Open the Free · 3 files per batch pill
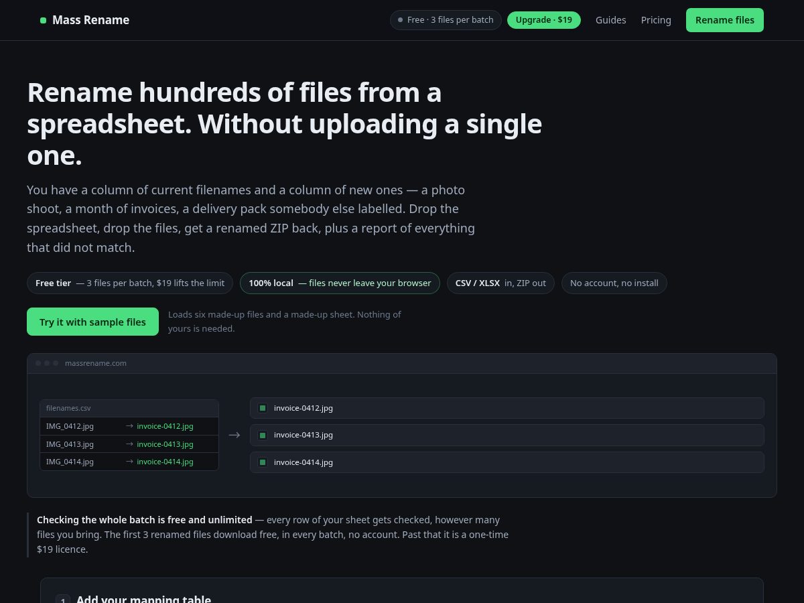This screenshot has height=603, width=804. 446,20
